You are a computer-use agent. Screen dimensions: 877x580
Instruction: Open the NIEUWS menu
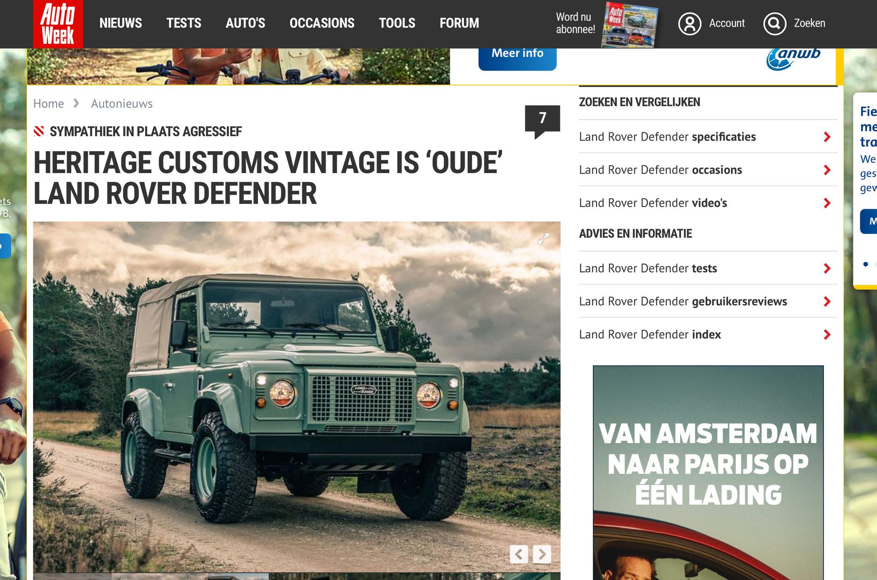(x=121, y=23)
